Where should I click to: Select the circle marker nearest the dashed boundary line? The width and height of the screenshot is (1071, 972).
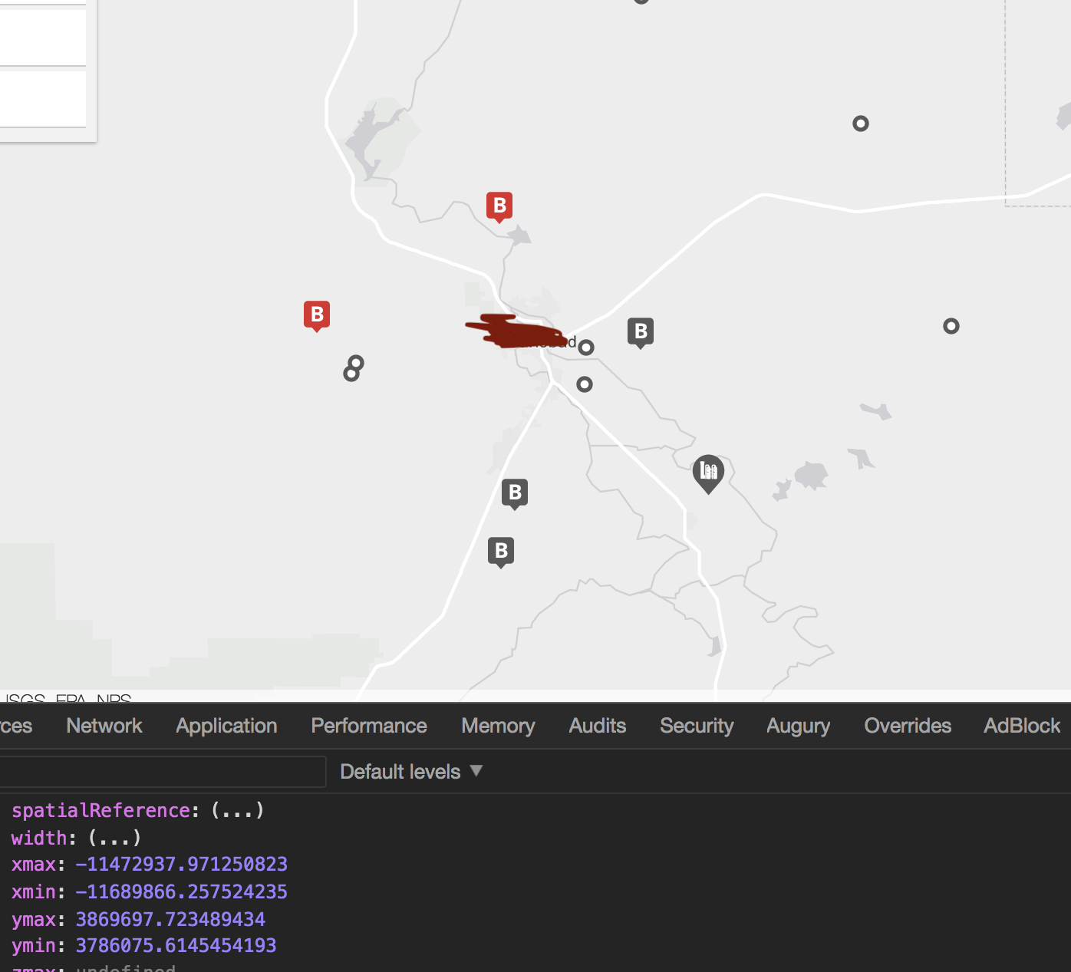(861, 124)
